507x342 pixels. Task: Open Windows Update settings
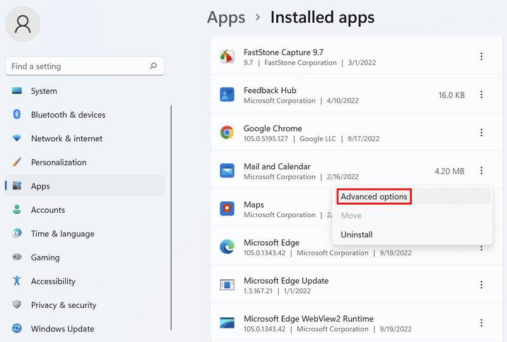pyautogui.click(x=85, y=329)
